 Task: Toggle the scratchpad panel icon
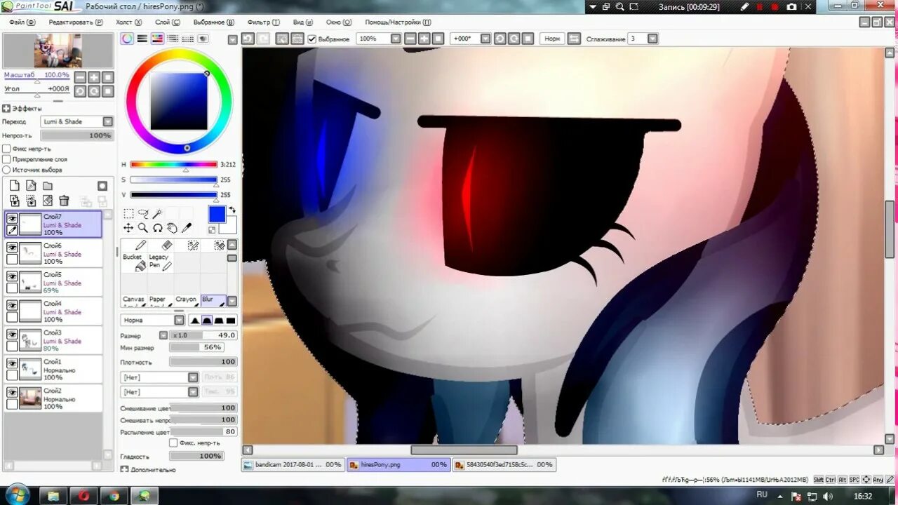[203, 39]
